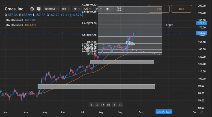Click the 1.618(157.75) Fibonacci level label
Screen dimensions: 212x117
pos(90,35)
